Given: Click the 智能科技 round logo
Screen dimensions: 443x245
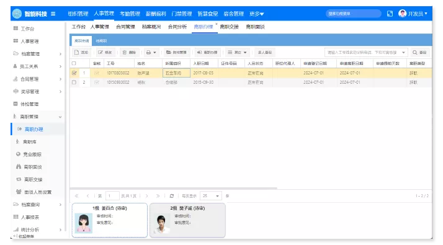Looking at the screenshot, I should 17,14.
